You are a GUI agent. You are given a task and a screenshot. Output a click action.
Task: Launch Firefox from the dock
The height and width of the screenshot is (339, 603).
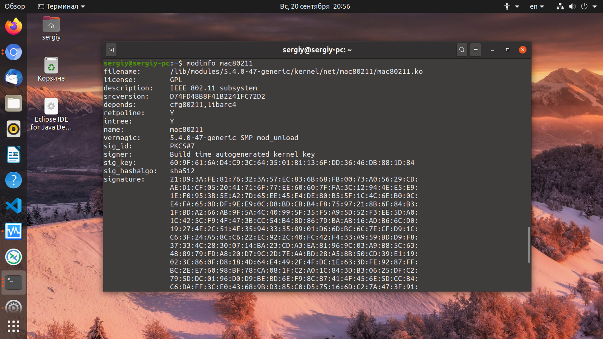coord(14,26)
